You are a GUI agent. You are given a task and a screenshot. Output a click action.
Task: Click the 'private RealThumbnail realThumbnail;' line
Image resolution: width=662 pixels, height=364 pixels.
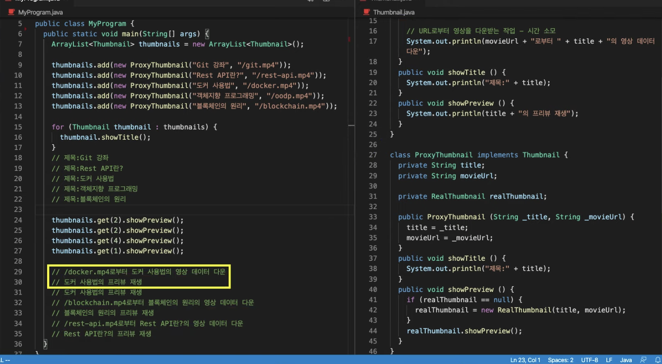pos(472,196)
